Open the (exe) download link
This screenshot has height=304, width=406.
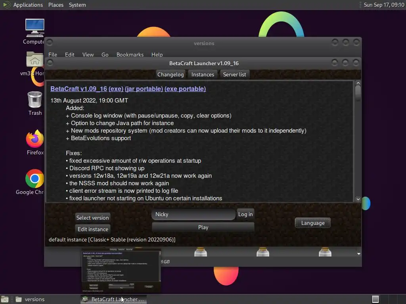tap(116, 89)
